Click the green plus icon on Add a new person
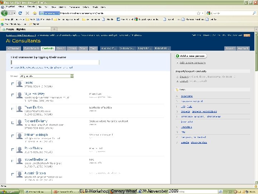 pos(177,56)
